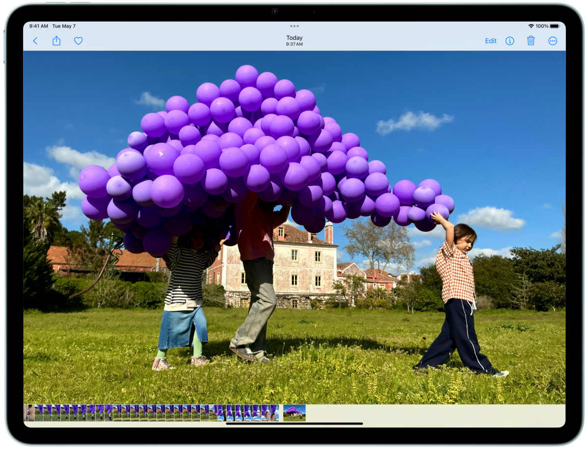The height and width of the screenshot is (450, 588).
Task: Tap the home indicator bar at bottom
Action: 294,424
